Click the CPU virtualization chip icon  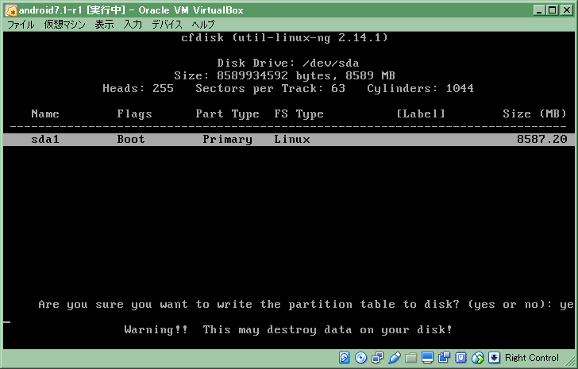pos(460,358)
